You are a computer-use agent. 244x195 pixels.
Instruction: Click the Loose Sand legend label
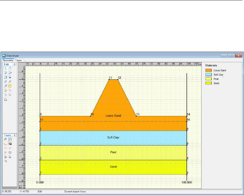coord(220,71)
